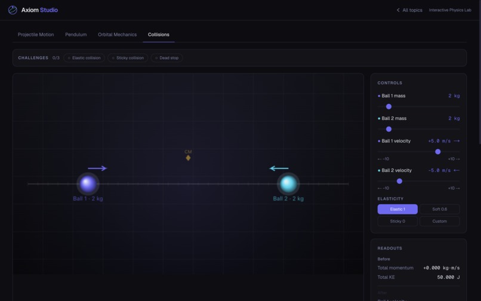This screenshot has width=481, height=301.
Task: Click the Ball 1 mass value 2 kg
Action: coord(454,96)
